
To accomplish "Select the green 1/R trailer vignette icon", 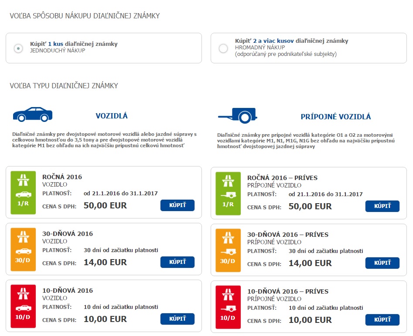I will tap(228, 194).
